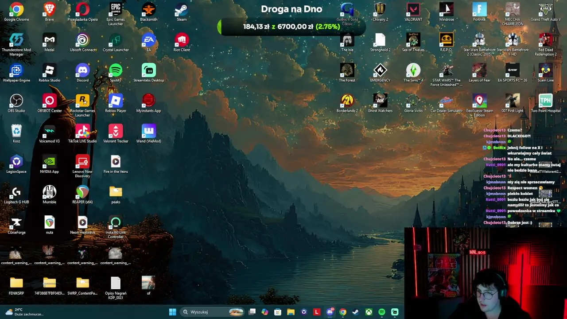This screenshot has height=319, width=567.
Task: Open the Sea of Thieves shortcut
Action: 413,43
